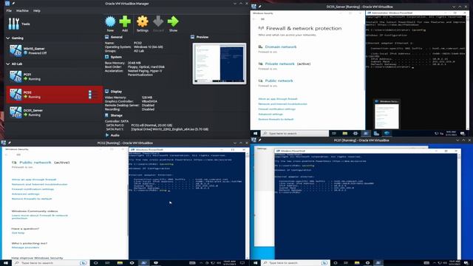The width and height of the screenshot is (473, 266).
Task: Open the Help menu in VirtualBox Manager
Action: (37, 10)
